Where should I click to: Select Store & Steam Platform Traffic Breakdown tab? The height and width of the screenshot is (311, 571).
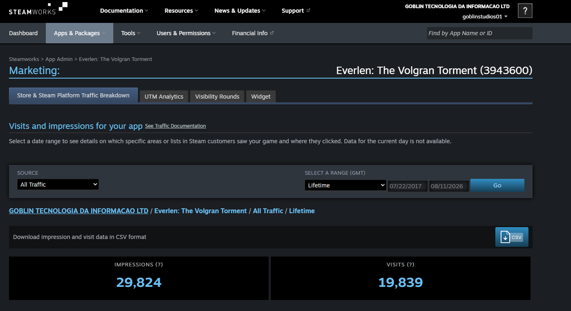click(x=73, y=95)
